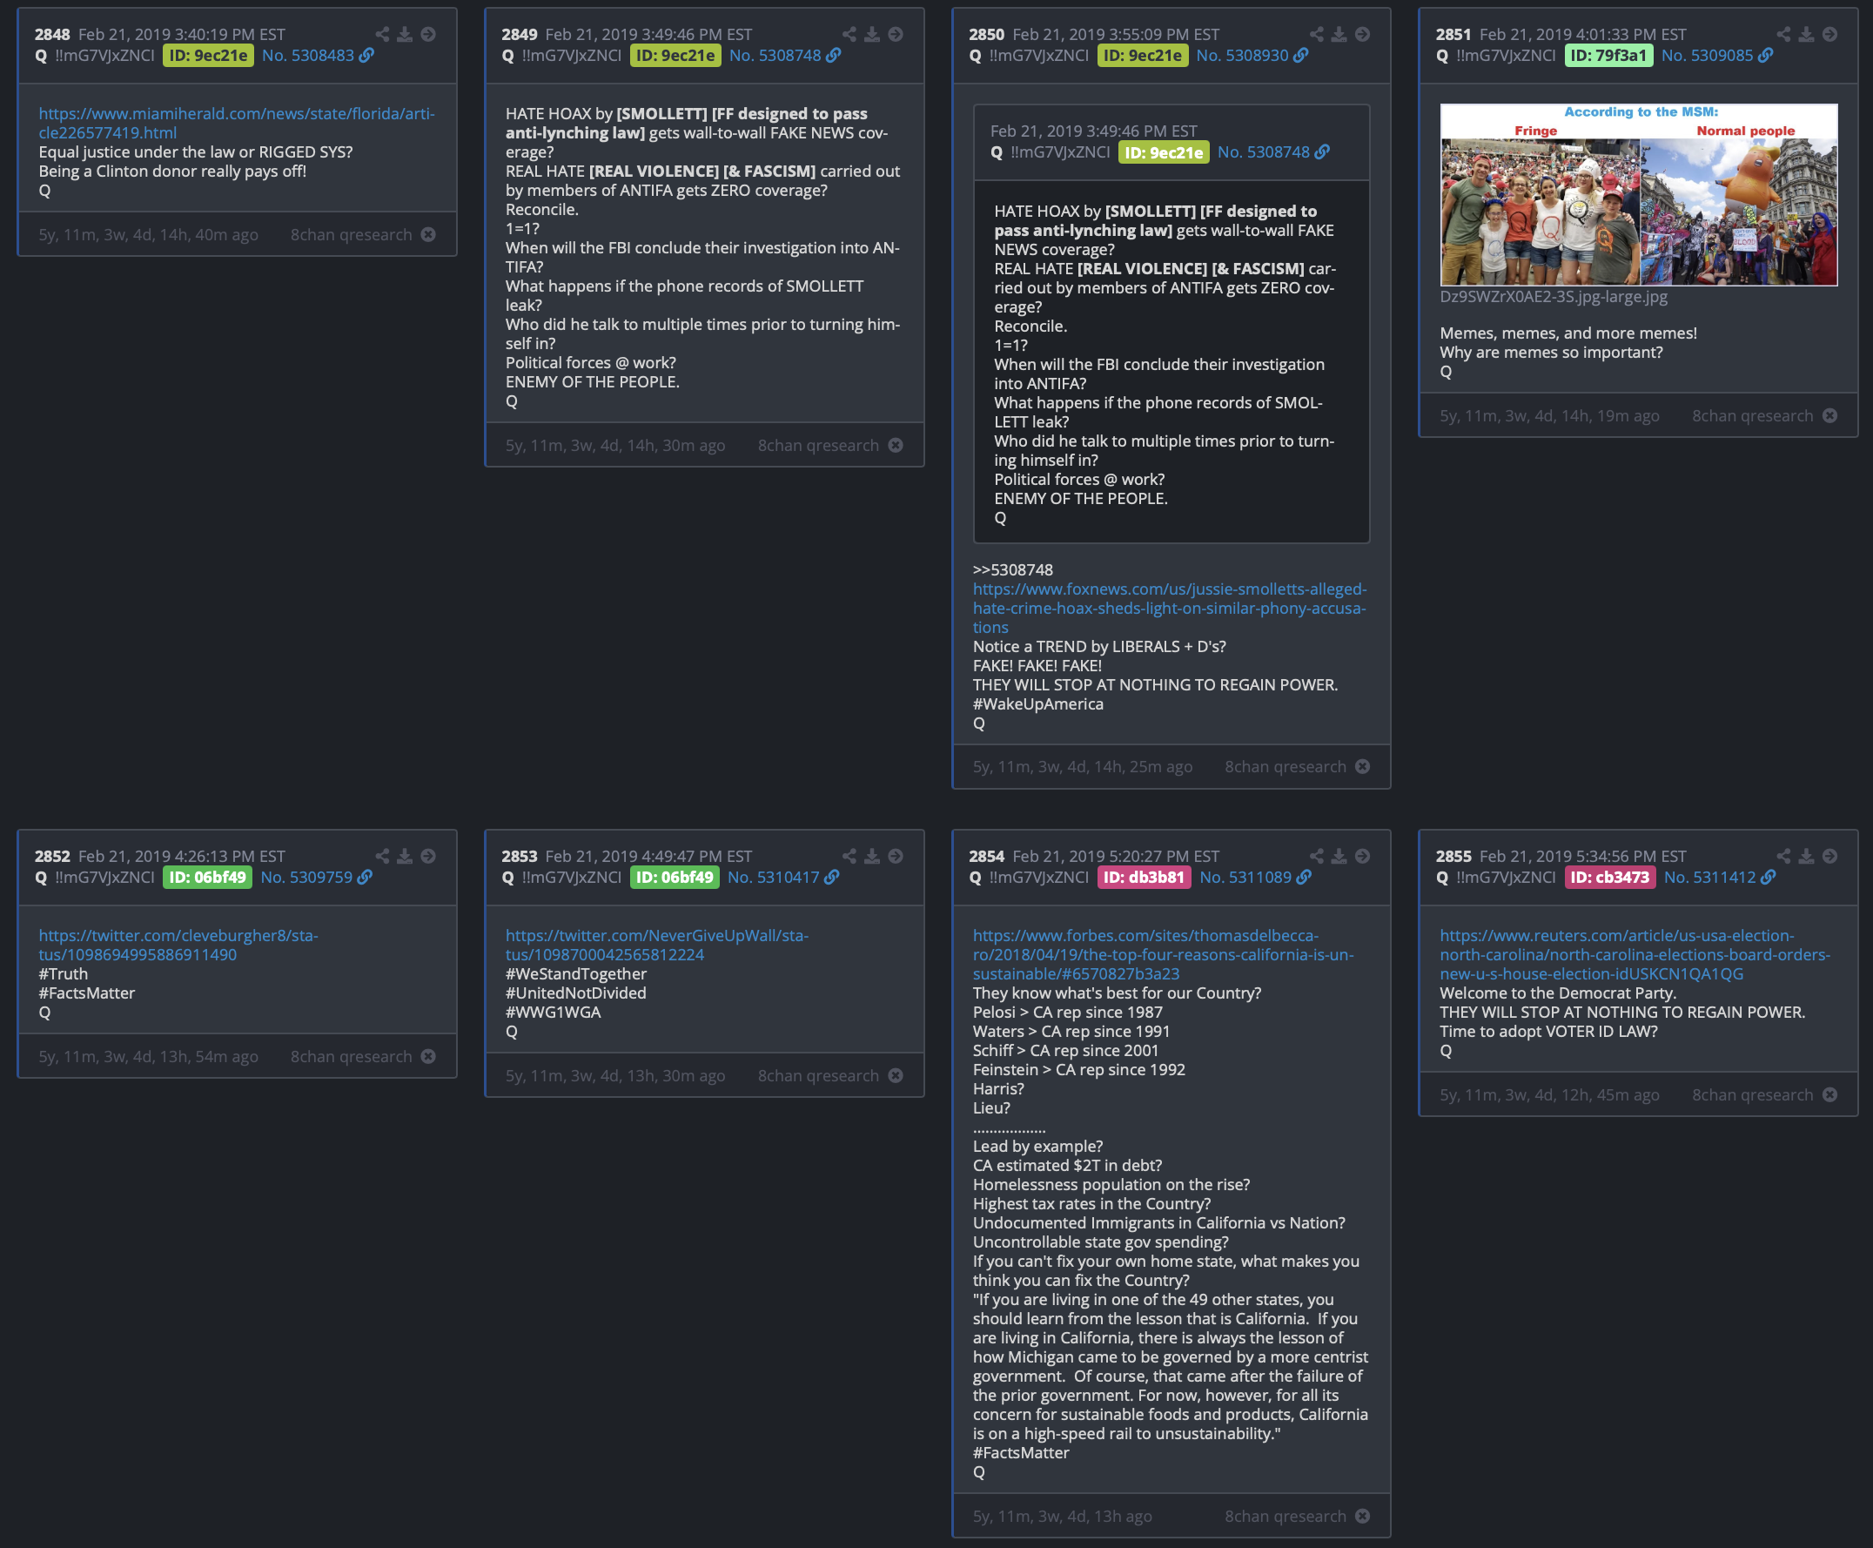The width and height of the screenshot is (1873, 1548).
Task: Click arrow icon on post 2853
Action: [896, 856]
